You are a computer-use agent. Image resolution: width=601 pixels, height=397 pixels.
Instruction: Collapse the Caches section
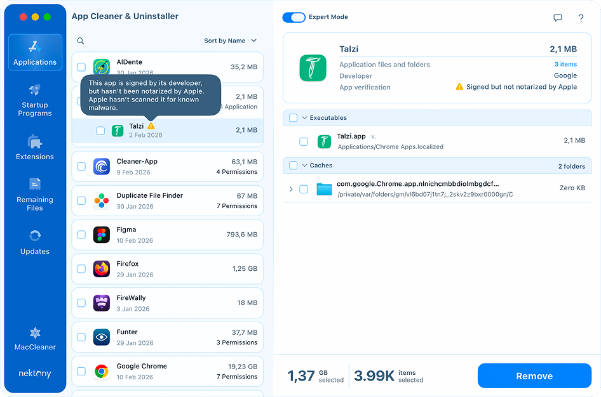[x=306, y=166]
